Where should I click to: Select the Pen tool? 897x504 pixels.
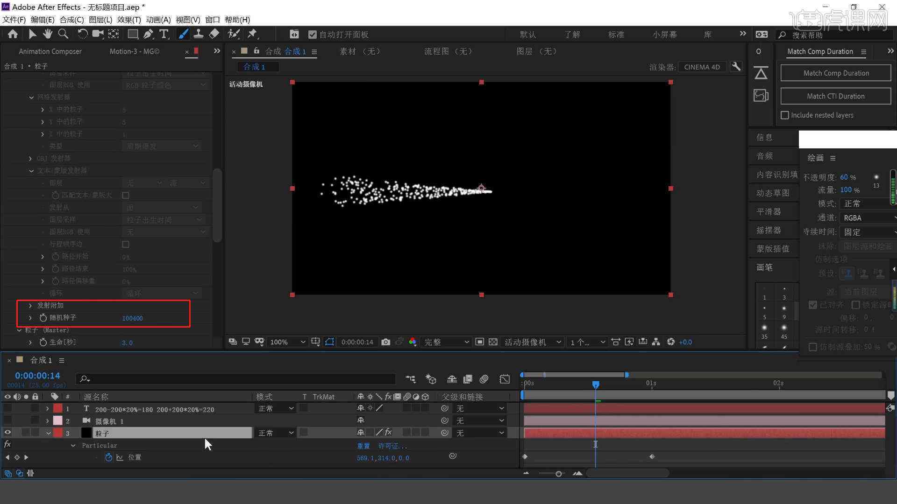click(149, 34)
